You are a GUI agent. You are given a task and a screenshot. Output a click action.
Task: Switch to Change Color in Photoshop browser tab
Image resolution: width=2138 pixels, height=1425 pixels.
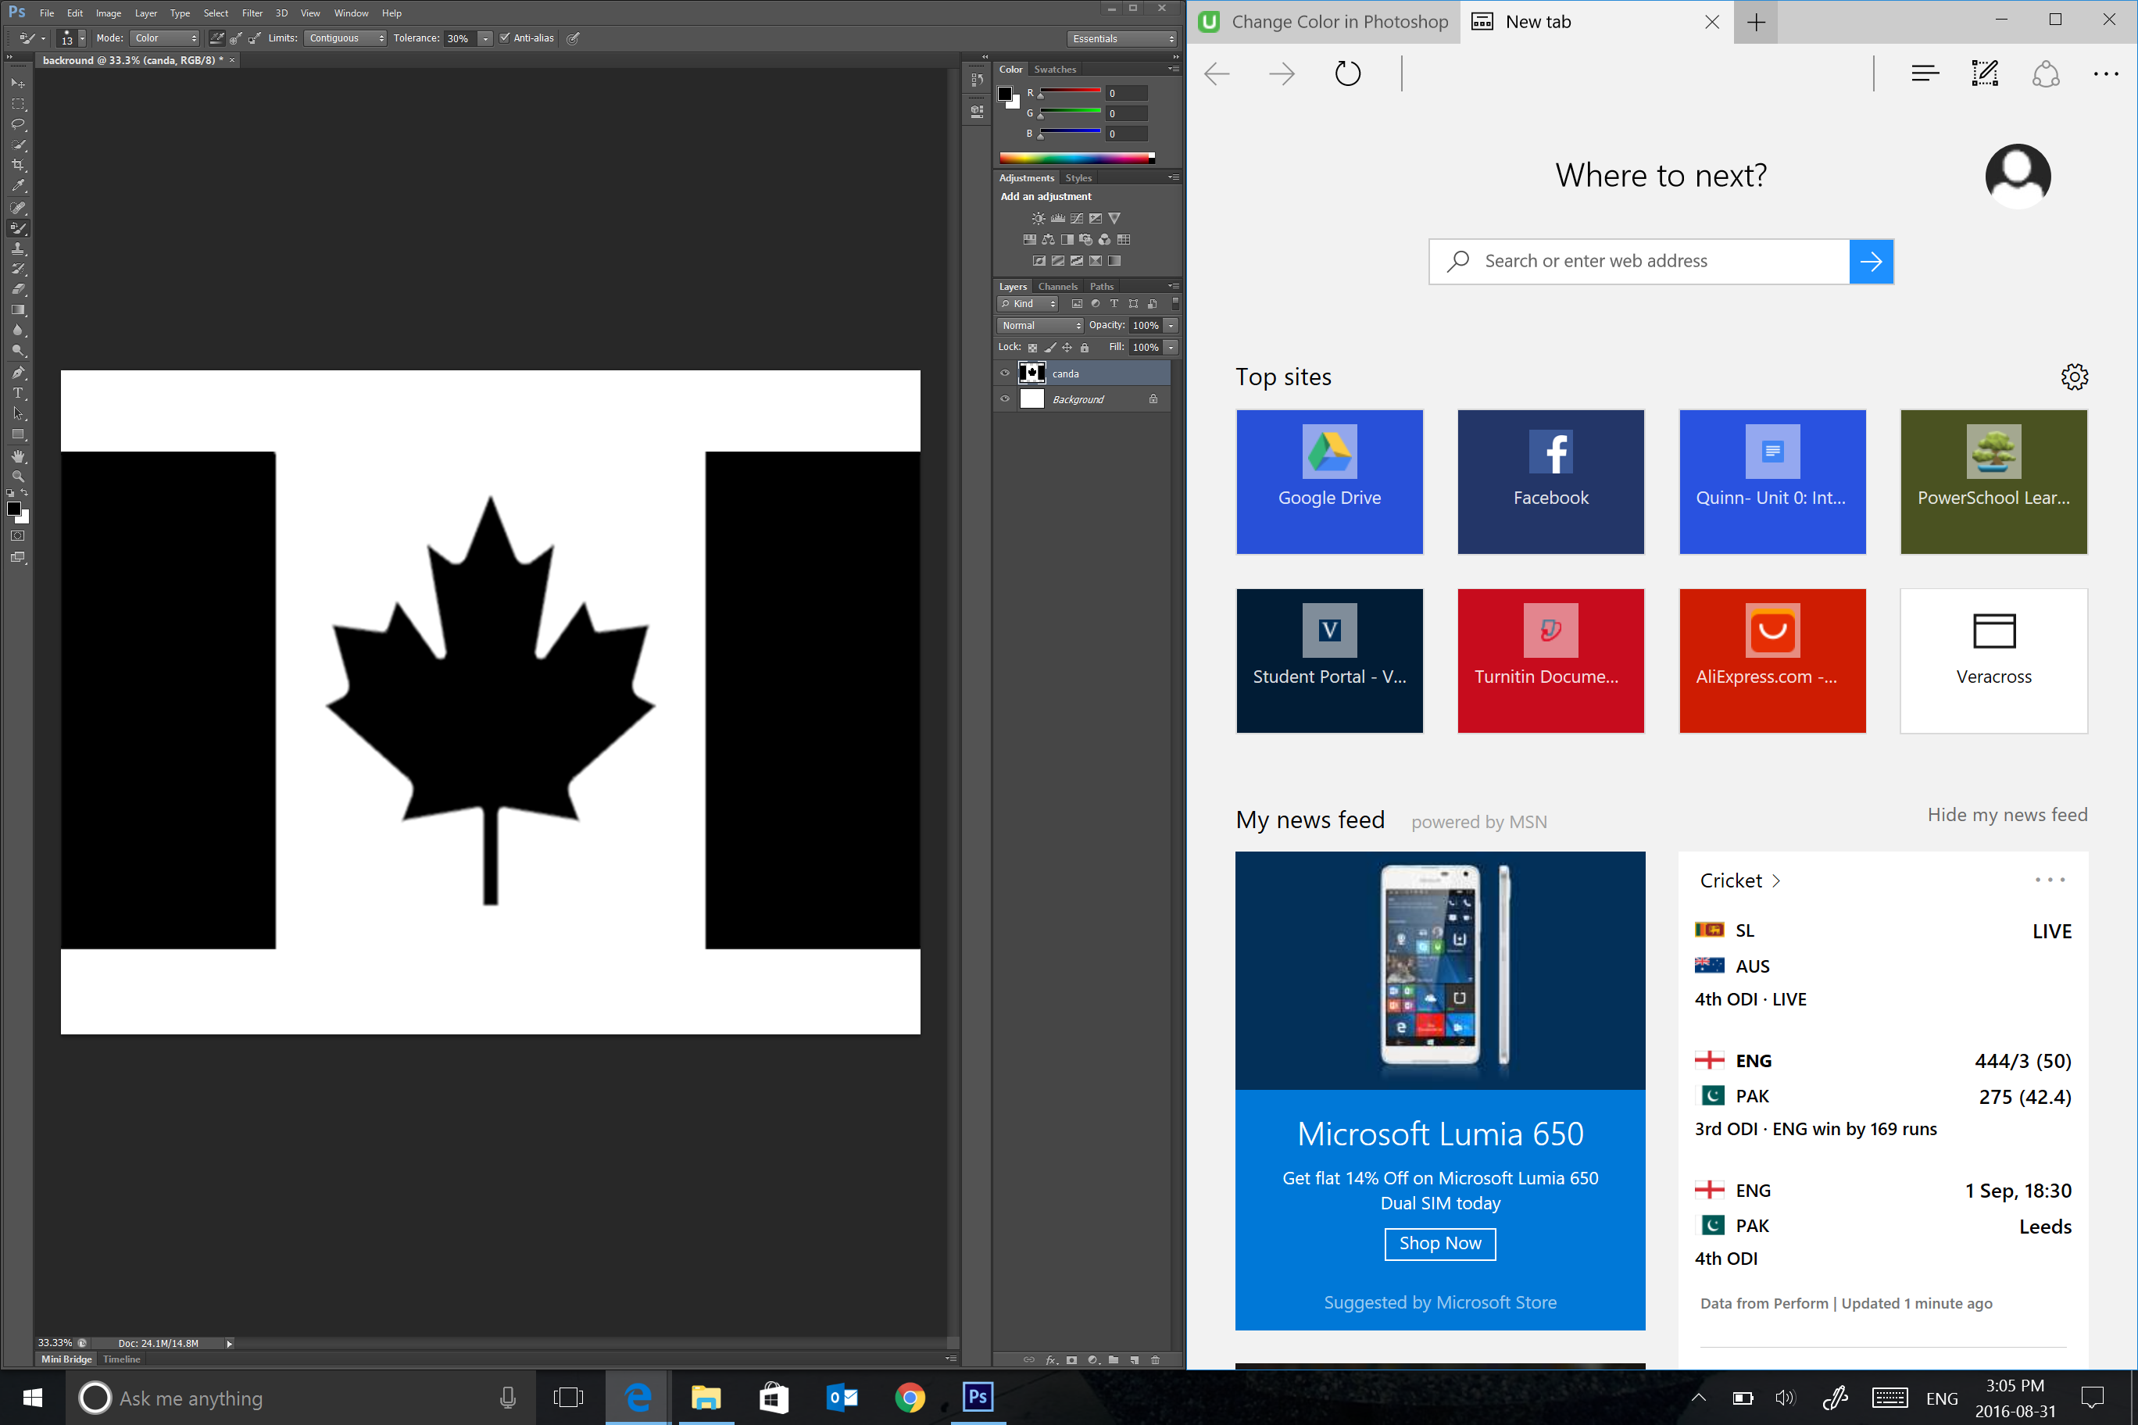point(1324,22)
